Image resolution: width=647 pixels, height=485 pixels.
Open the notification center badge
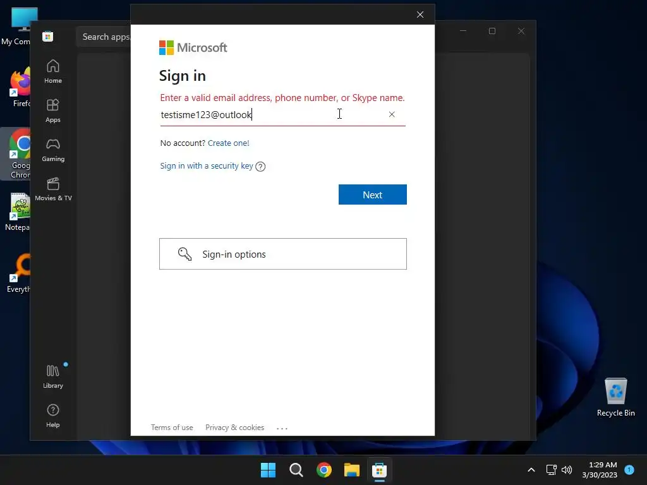pos(629,469)
